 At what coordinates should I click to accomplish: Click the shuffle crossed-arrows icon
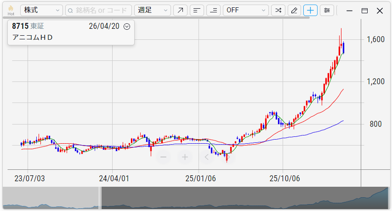278,10
